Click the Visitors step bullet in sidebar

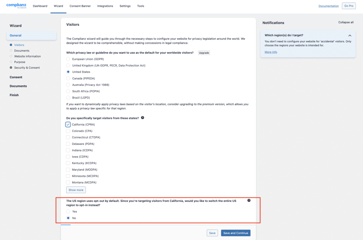coord(11,45)
